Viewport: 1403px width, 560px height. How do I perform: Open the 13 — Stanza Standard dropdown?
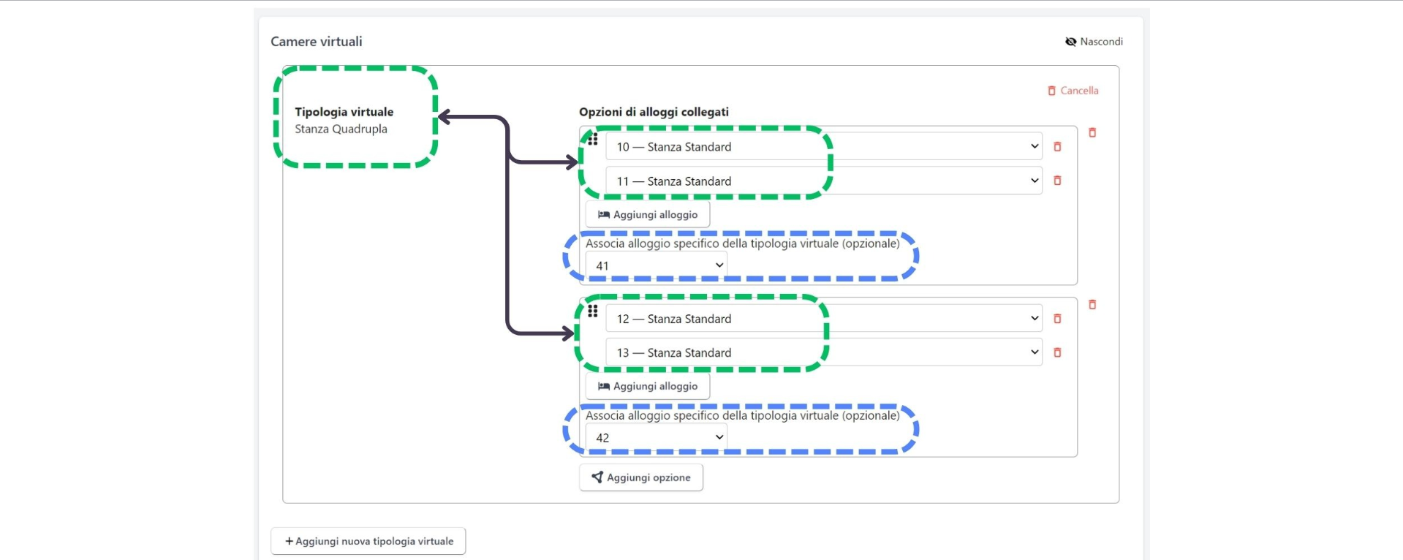click(x=823, y=352)
